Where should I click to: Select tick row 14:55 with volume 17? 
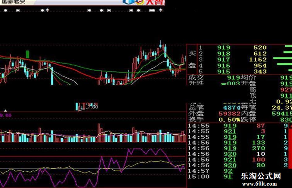238,137
